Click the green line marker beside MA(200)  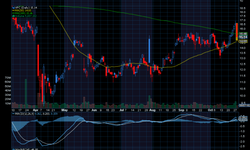(x=14, y=13)
